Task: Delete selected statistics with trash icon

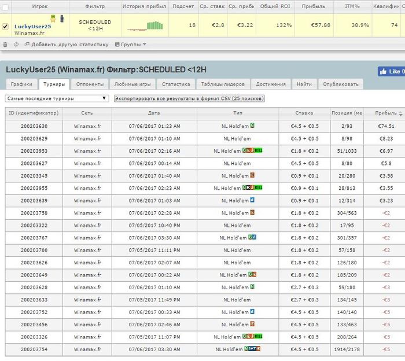Action: click(x=5, y=45)
